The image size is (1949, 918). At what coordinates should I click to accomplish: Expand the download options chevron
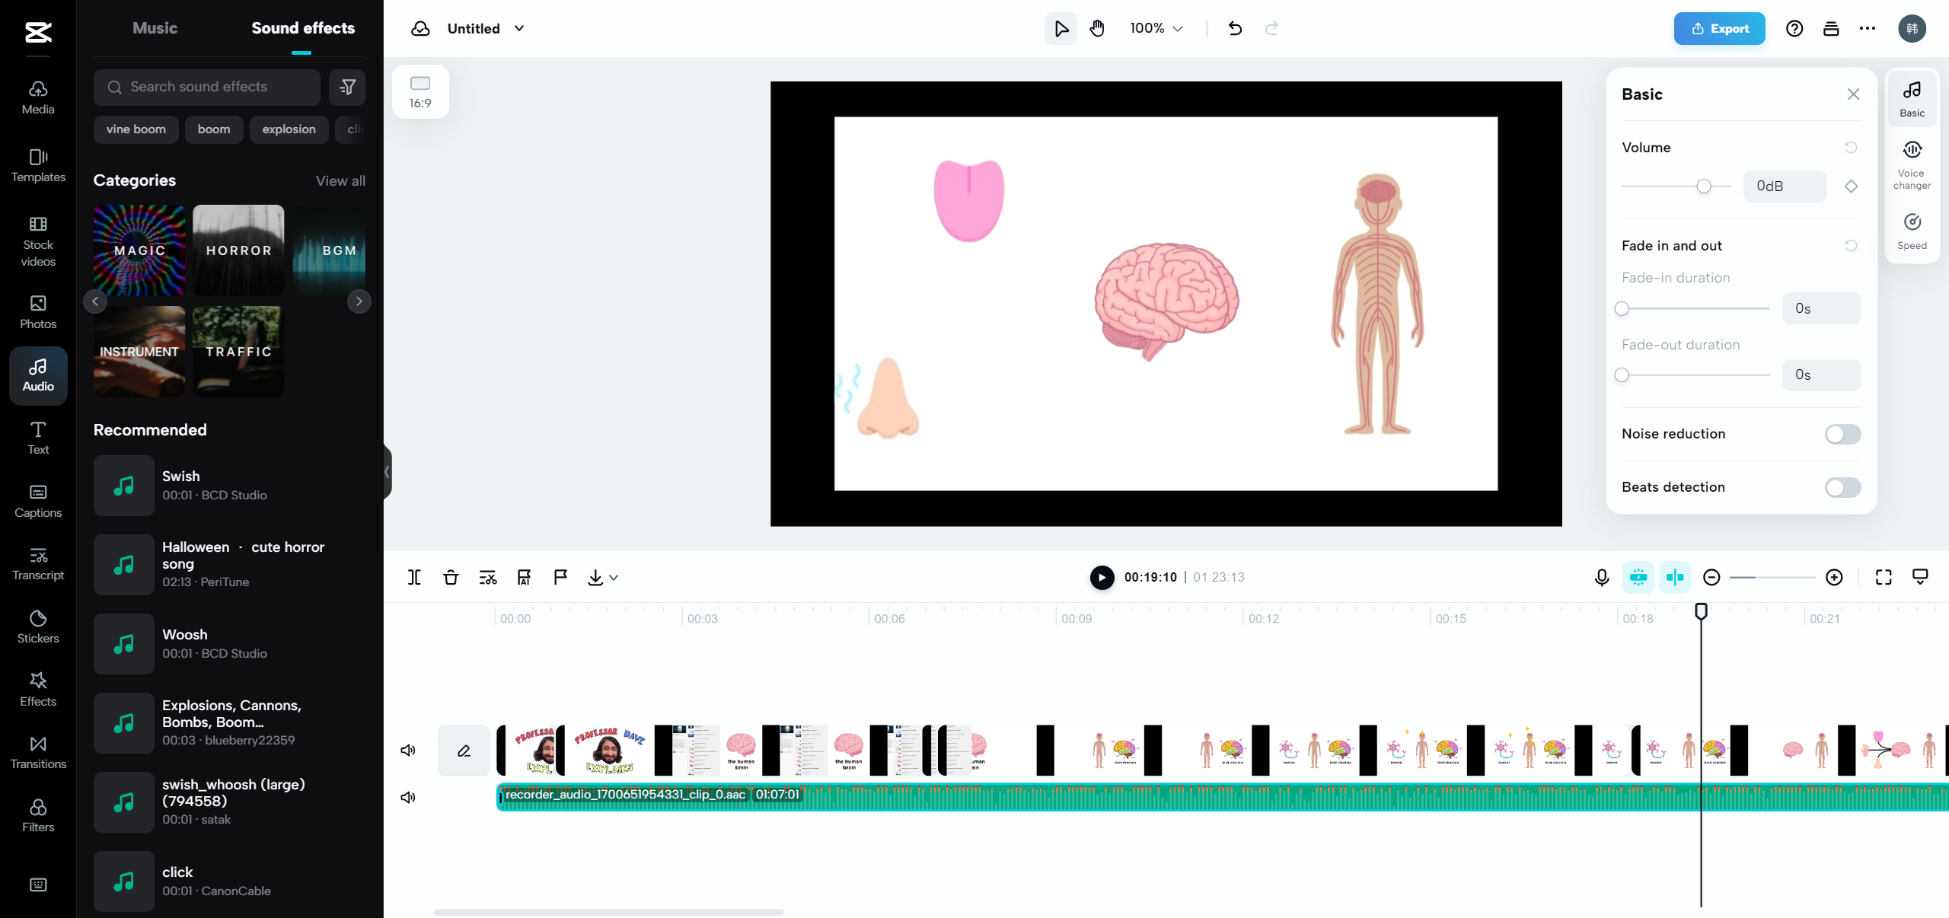(612, 577)
